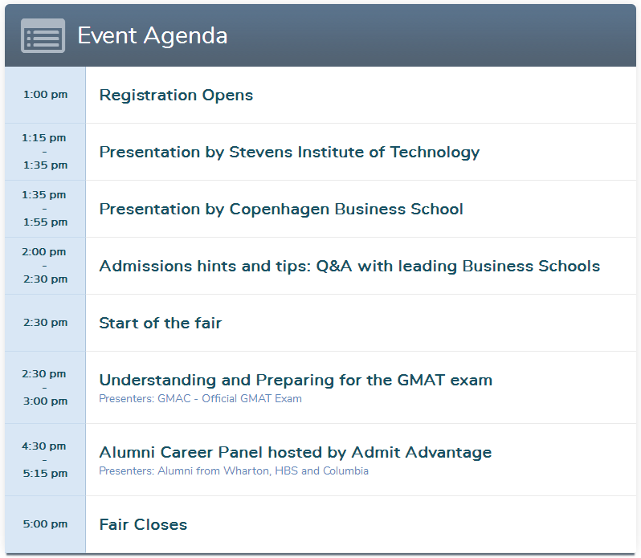
Task: Select the Fair Closes agenda item
Action: pos(143,524)
